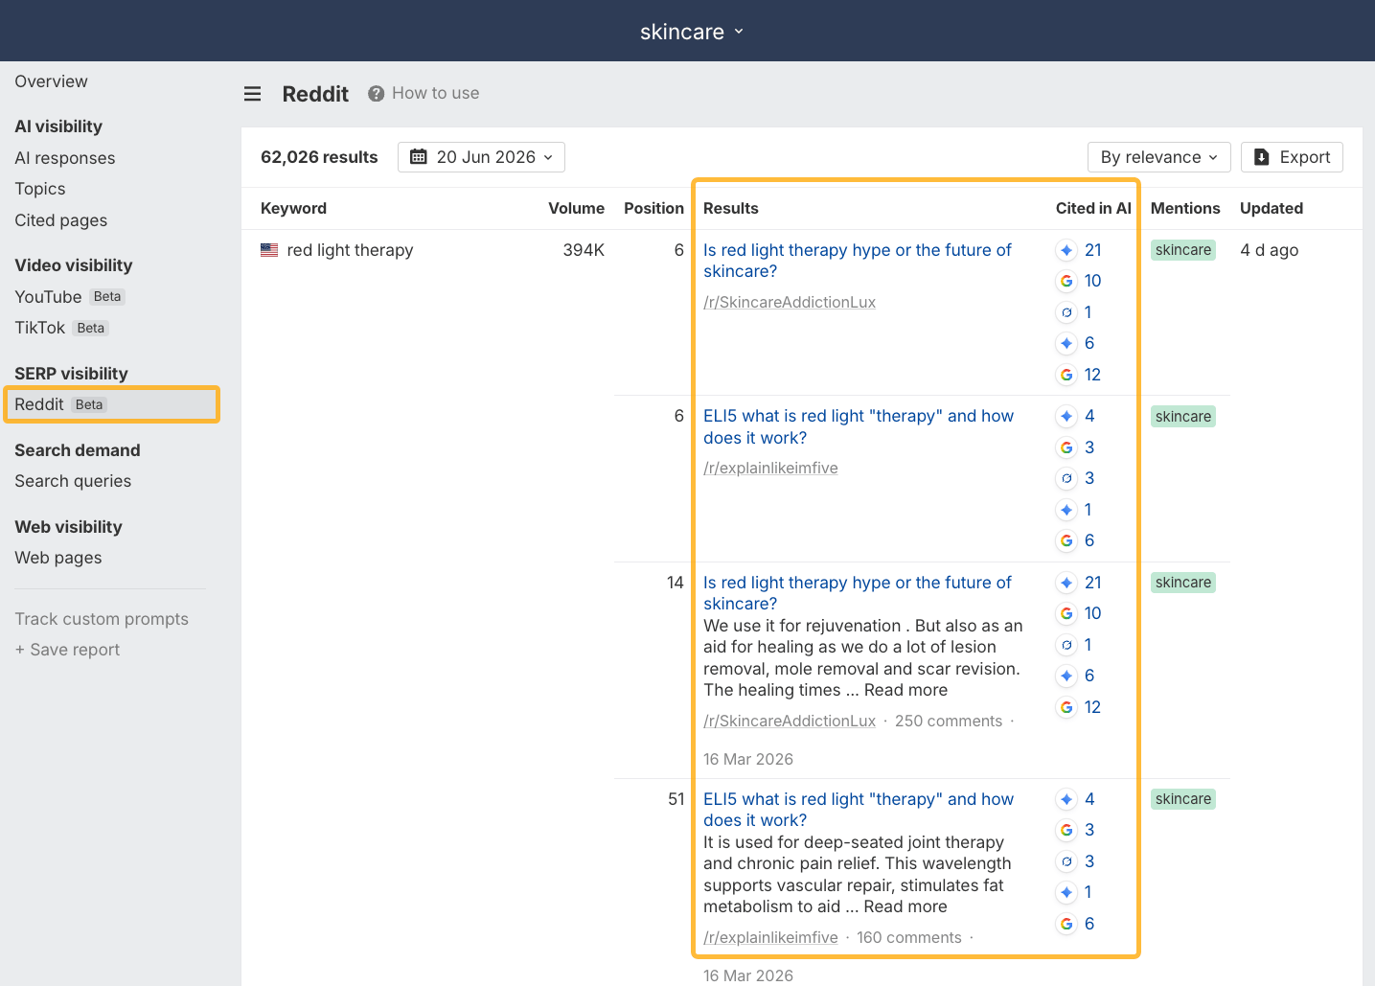Click Google icon beside 6 in position 6 ELI5 result
The image size is (1375, 986).
(x=1066, y=540)
